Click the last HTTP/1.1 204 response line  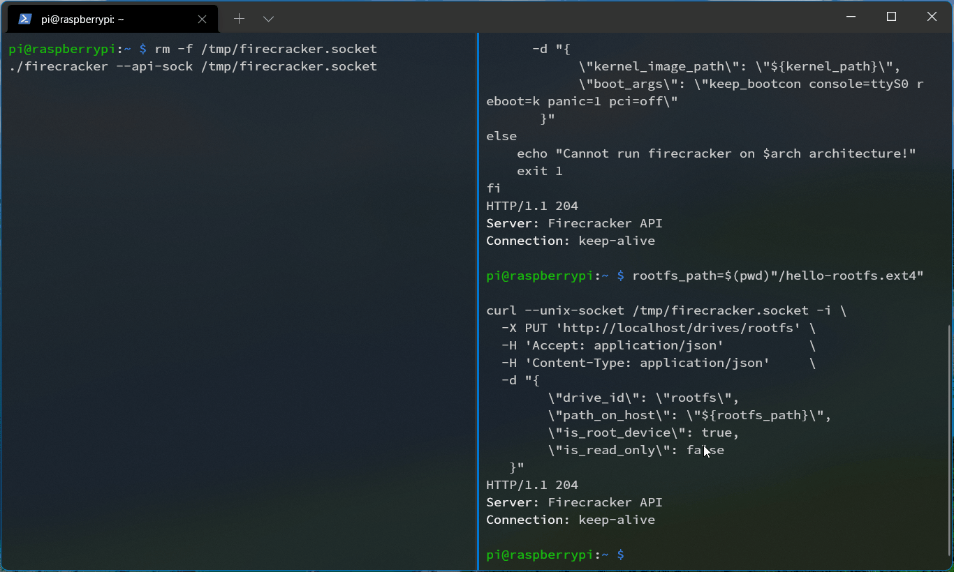(x=531, y=486)
